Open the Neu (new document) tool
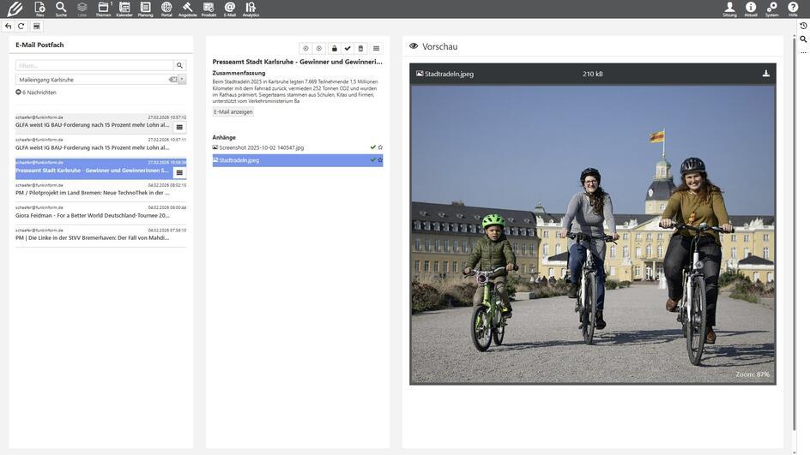This screenshot has width=810, height=455. tap(39, 9)
